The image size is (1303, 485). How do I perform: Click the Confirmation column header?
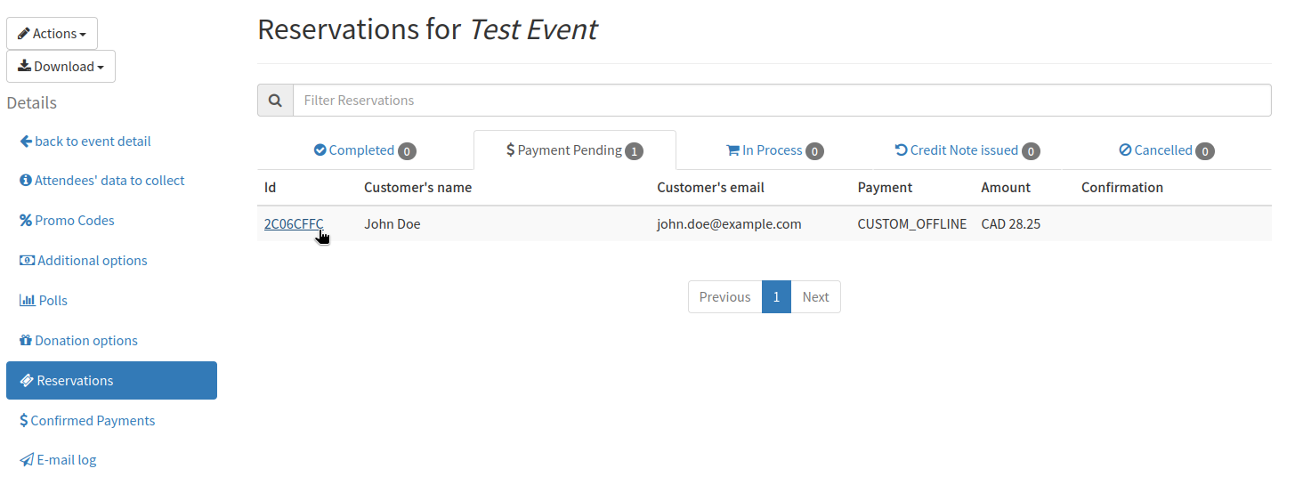pyautogui.click(x=1122, y=187)
